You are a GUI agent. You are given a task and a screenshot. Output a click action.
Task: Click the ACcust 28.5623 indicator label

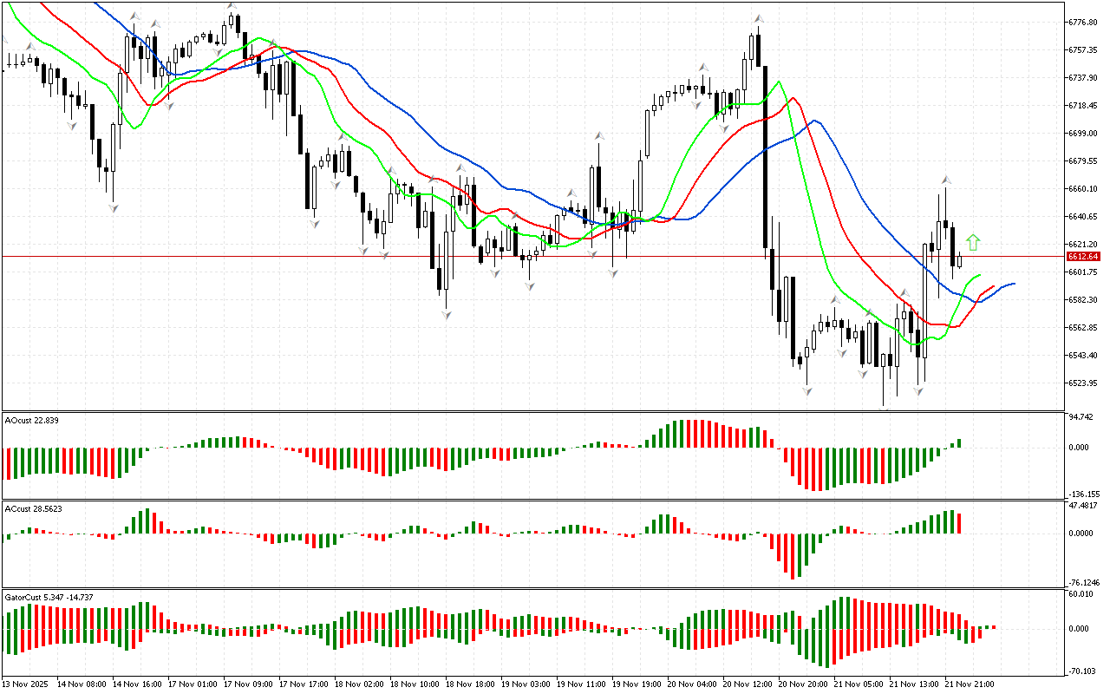[34, 507]
